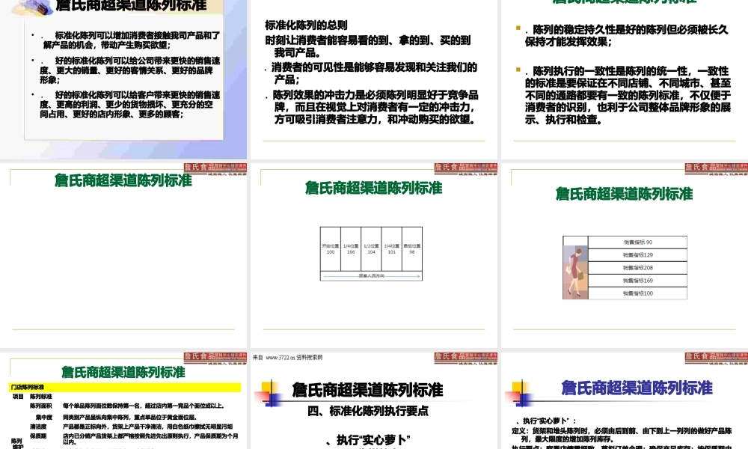
Task: Select the blank slide showing only the green title
Action: point(123,255)
